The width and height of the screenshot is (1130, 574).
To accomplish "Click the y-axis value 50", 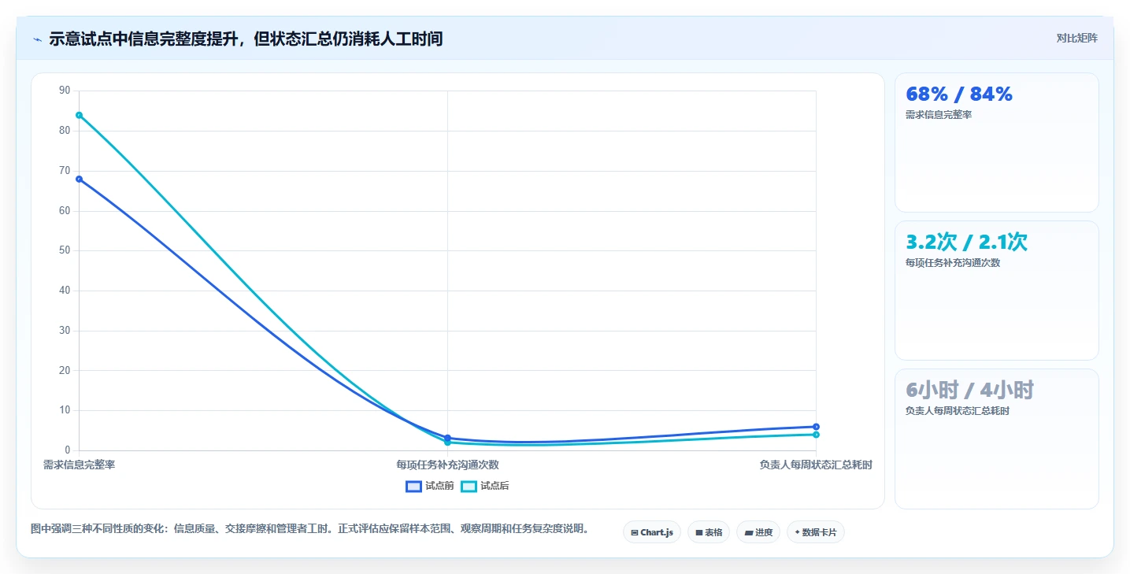I will coord(65,250).
